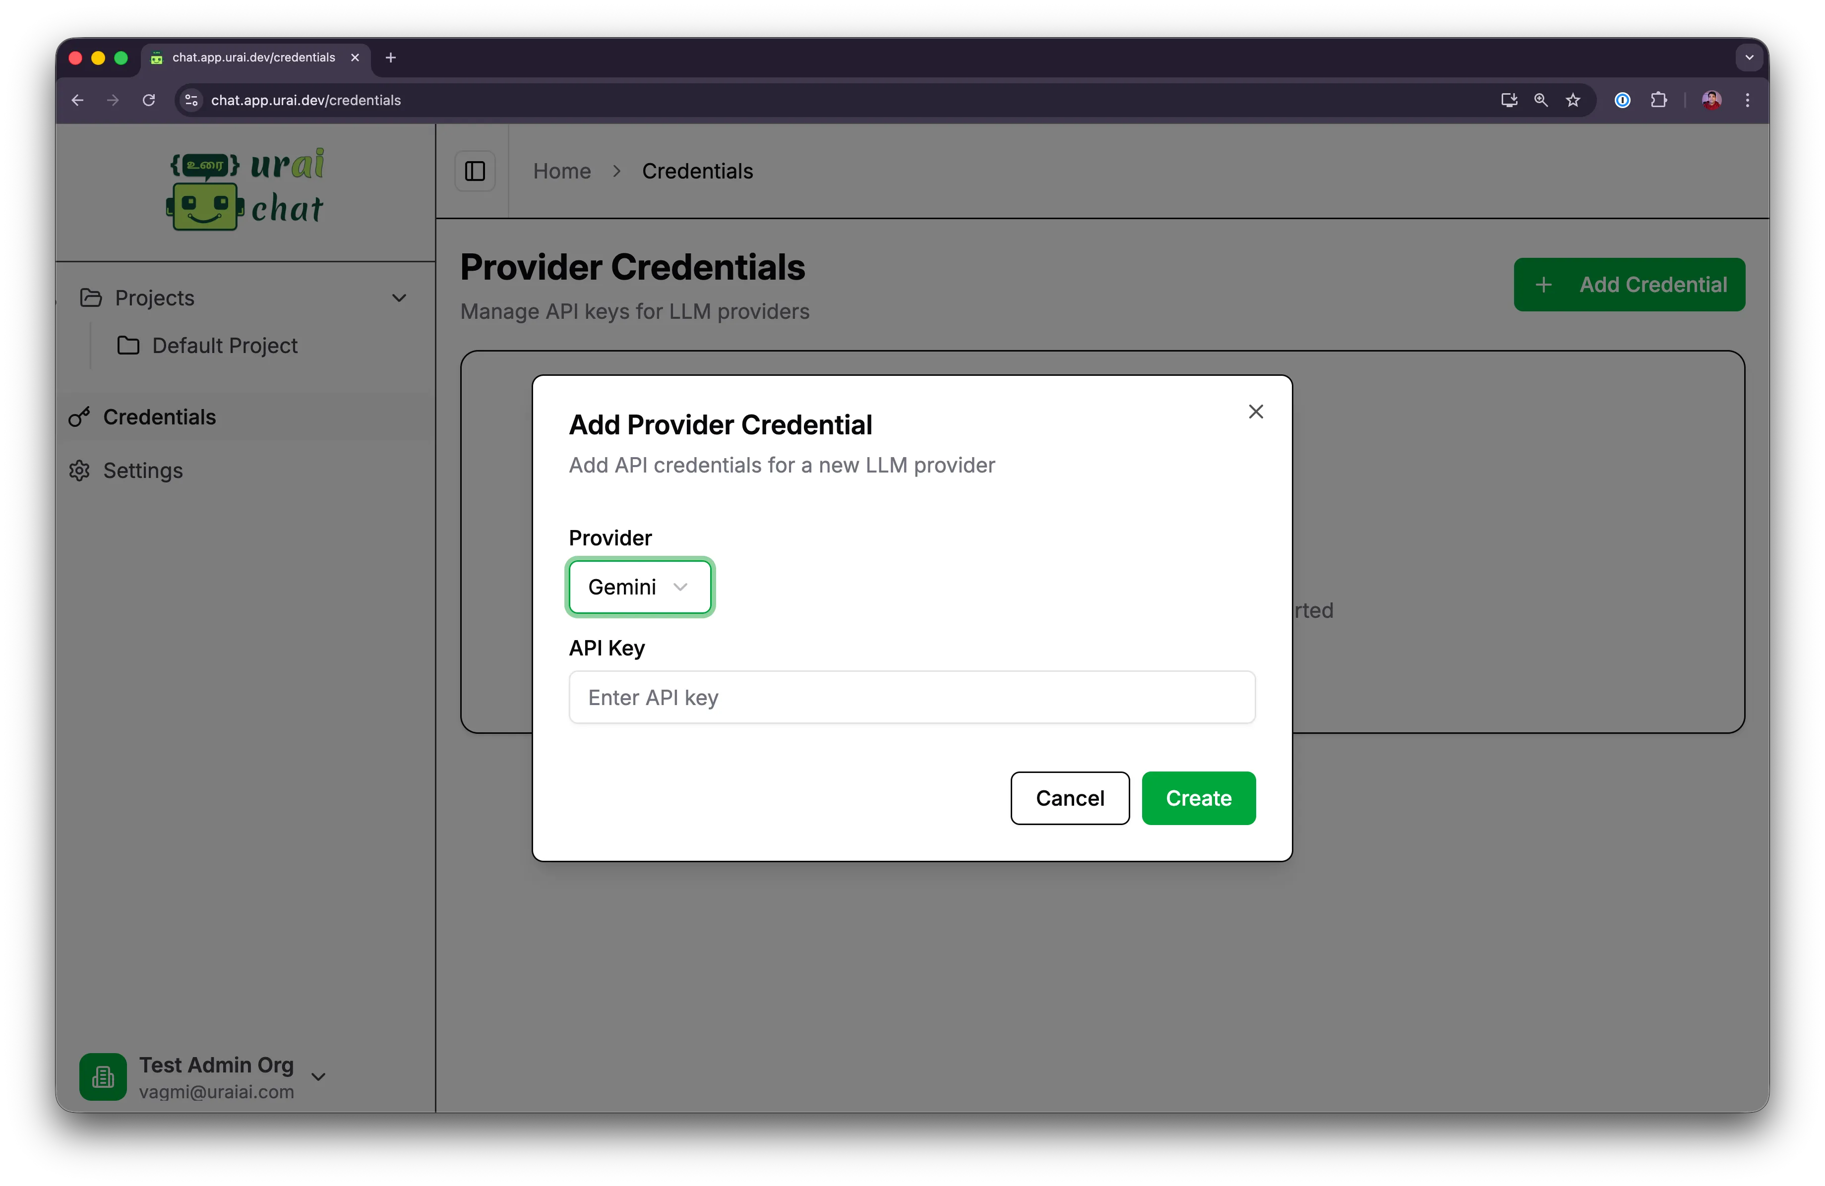Click the organization building icon
This screenshot has width=1825, height=1186.
coord(103,1077)
